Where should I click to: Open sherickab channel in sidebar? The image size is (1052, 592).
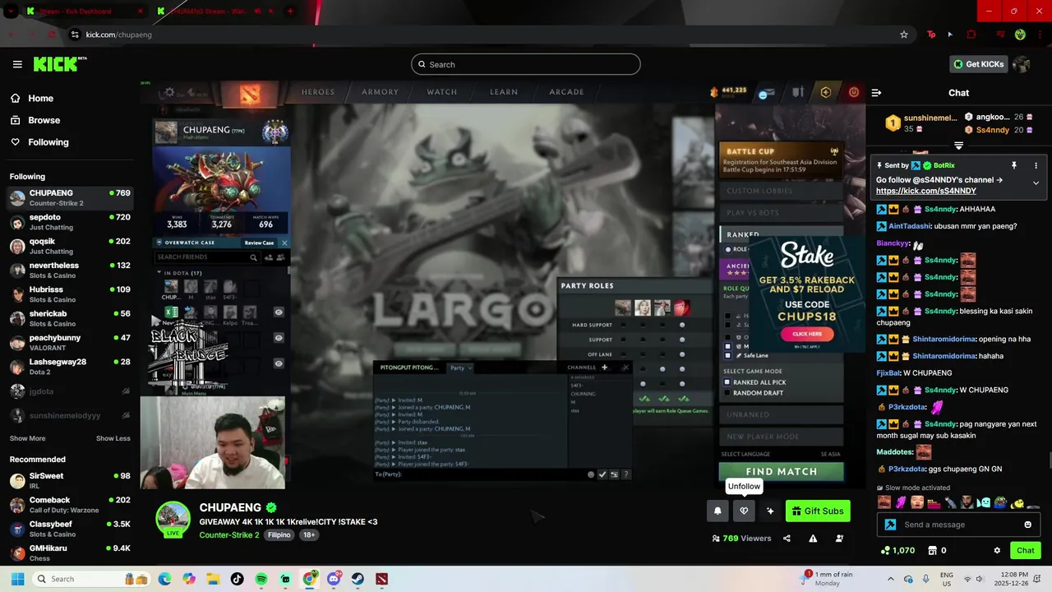coord(70,318)
